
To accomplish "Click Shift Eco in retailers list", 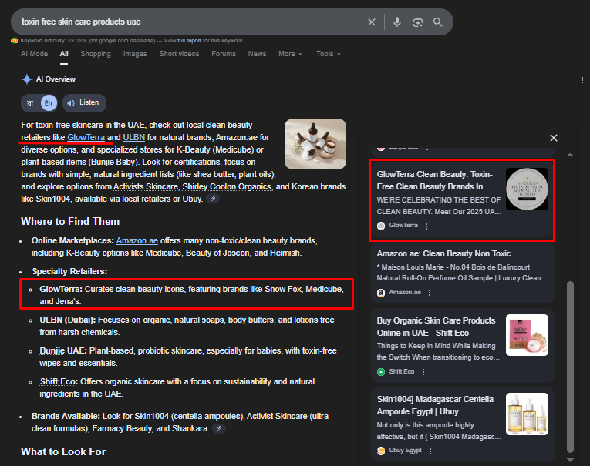I will tap(58, 381).
